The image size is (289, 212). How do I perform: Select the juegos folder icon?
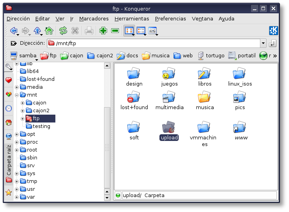click(169, 77)
